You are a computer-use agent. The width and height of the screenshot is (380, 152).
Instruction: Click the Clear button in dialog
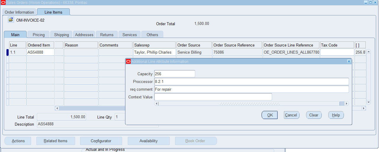[x=314, y=115]
